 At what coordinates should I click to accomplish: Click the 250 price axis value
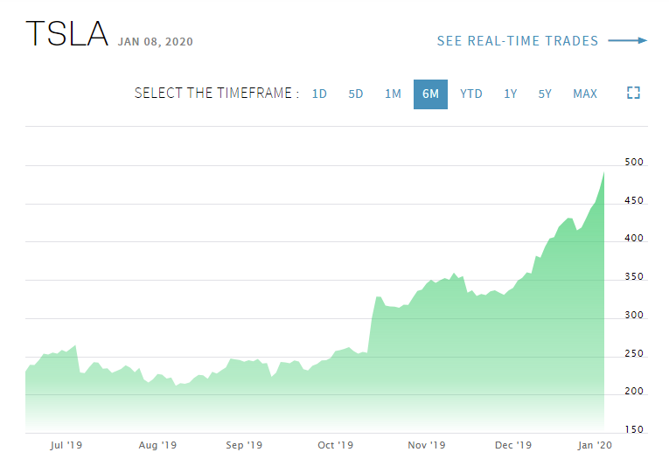634,353
